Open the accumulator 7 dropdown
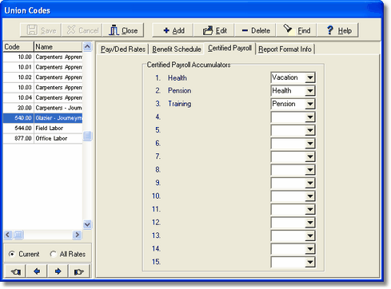Viewport: 391px width, 289px height. point(310,156)
